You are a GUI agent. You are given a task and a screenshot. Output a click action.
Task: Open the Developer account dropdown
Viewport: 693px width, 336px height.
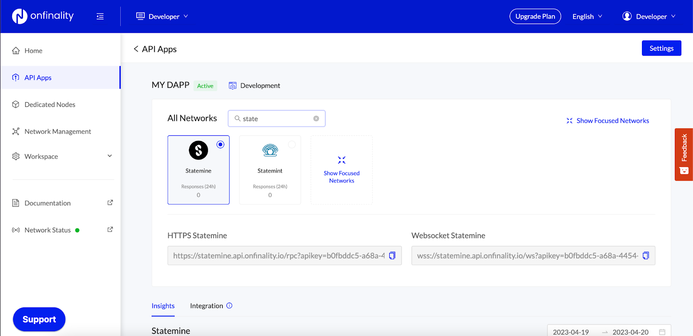pyautogui.click(x=649, y=16)
